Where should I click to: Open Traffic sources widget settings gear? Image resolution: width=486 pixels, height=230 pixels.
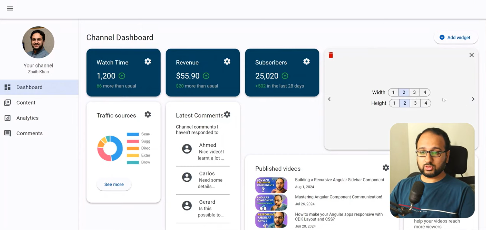pos(148,115)
